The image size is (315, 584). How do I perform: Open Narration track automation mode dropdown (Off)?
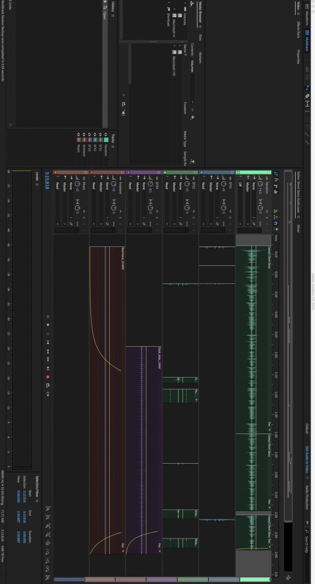tap(240, 204)
